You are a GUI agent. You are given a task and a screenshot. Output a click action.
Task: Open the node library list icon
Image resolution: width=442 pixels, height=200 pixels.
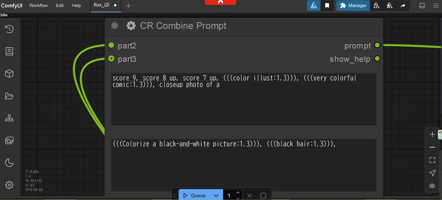click(9, 51)
